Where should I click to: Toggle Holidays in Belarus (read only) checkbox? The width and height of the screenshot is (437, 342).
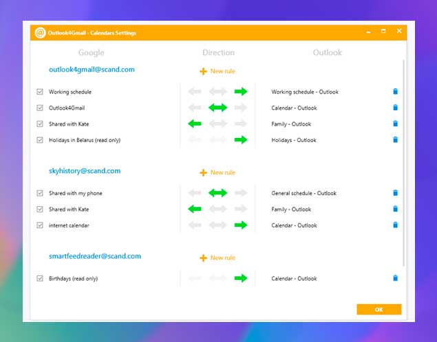pyautogui.click(x=40, y=140)
